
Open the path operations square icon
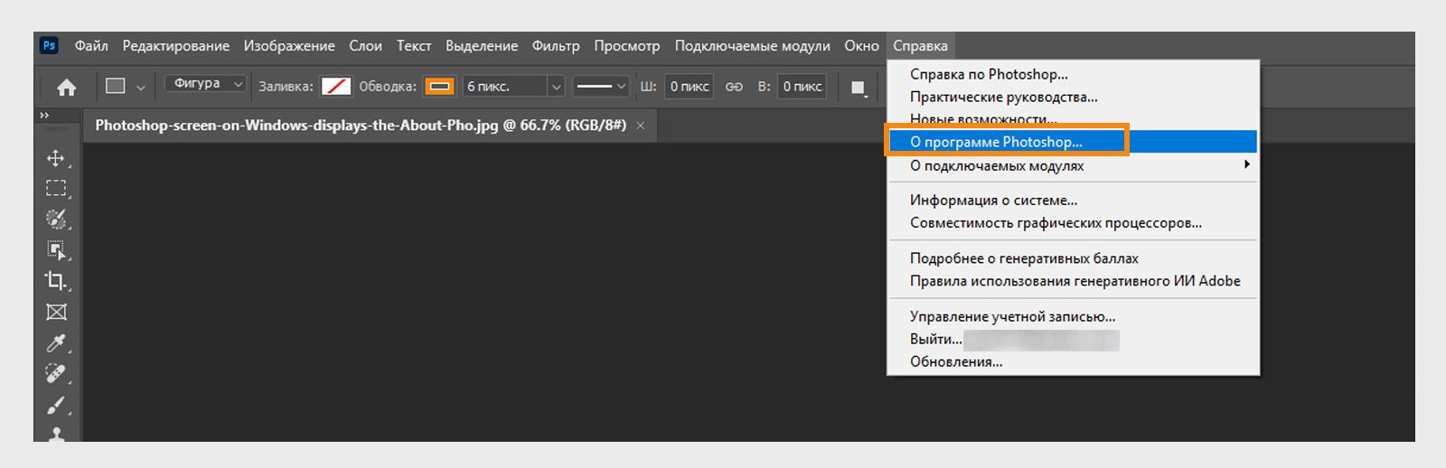(858, 87)
